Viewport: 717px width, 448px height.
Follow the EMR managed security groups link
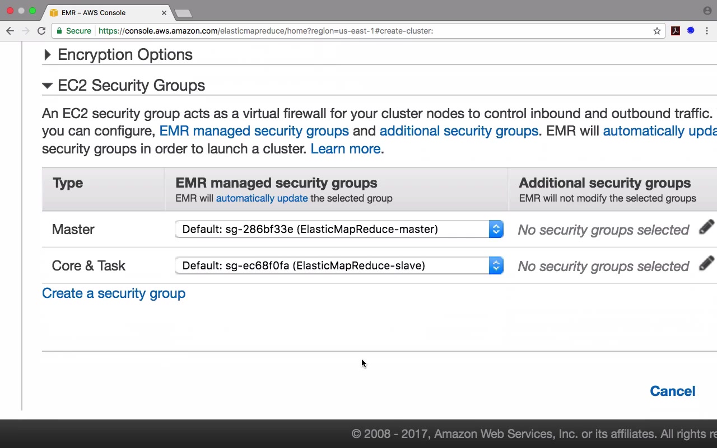[254, 131]
